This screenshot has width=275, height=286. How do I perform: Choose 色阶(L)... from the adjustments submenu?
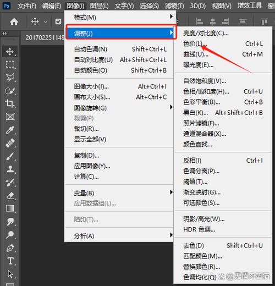tap(223, 43)
